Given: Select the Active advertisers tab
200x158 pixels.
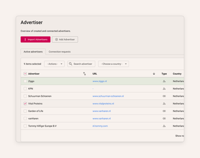Looking at the screenshot, I should [x=33, y=52].
